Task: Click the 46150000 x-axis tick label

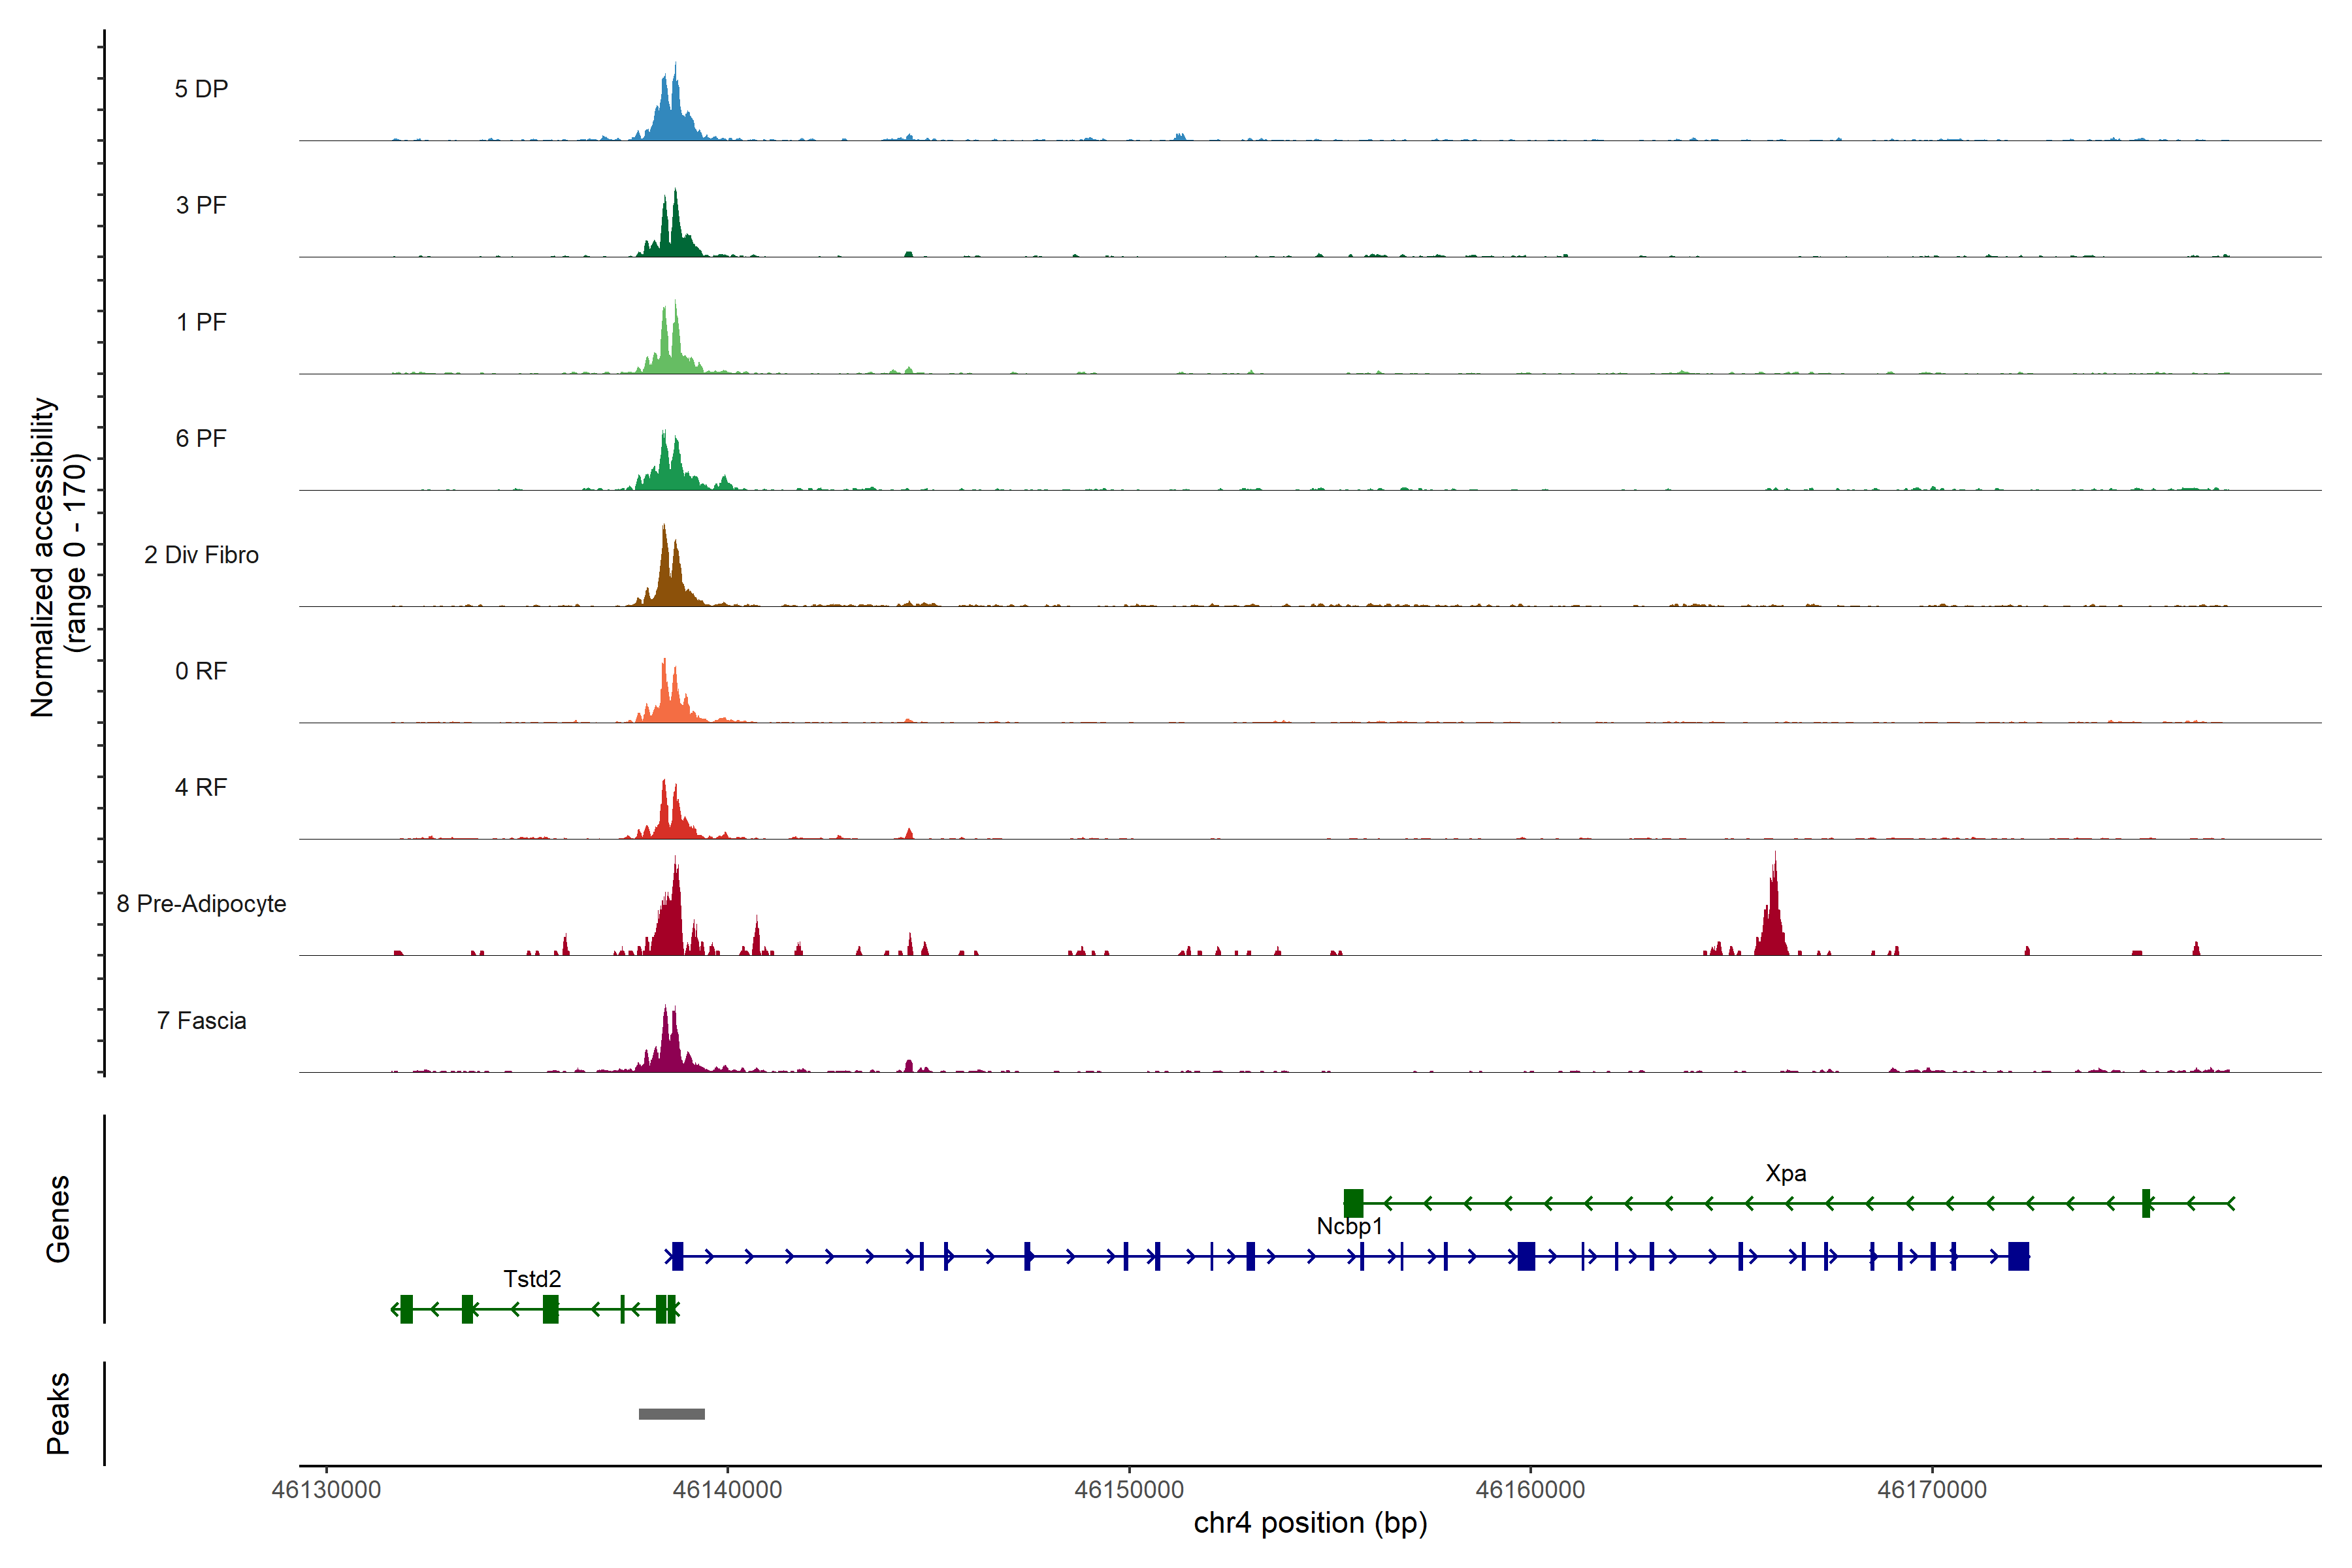Action: [1129, 1490]
